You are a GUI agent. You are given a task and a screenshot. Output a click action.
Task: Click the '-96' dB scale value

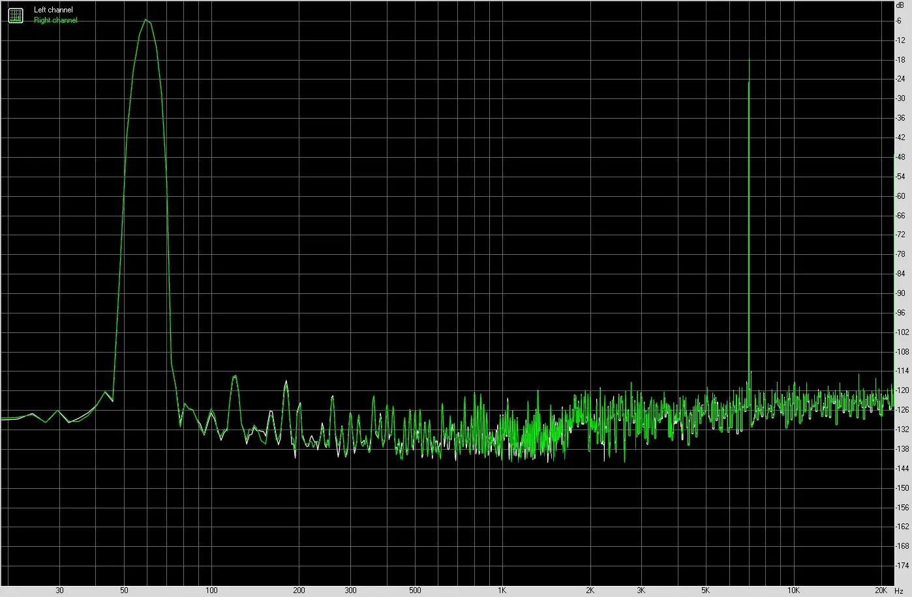(900, 313)
